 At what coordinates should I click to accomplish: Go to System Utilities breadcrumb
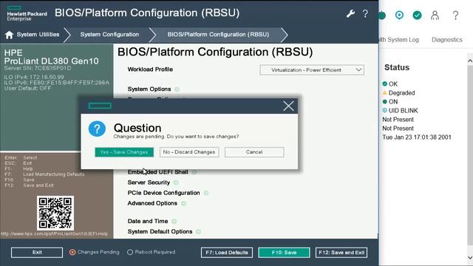(x=38, y=35)
